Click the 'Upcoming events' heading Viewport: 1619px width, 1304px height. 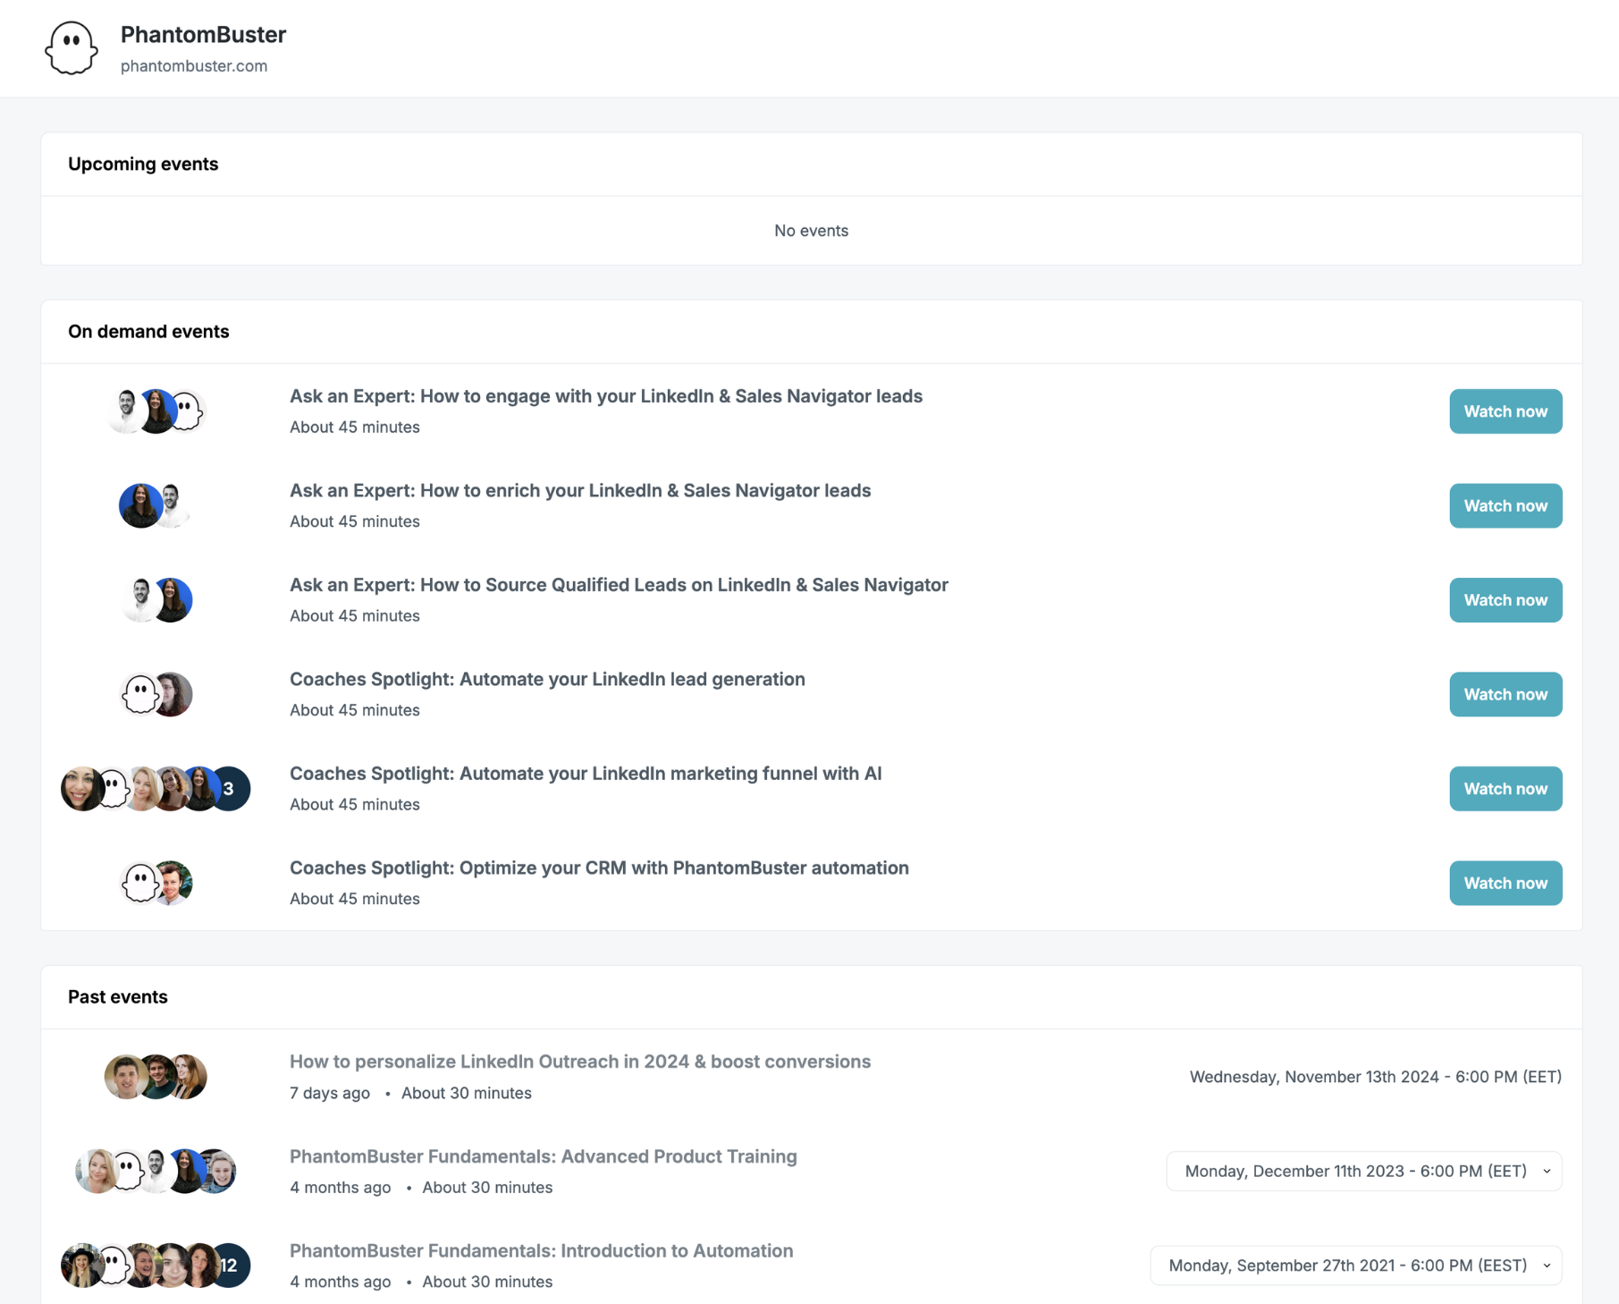pyautogui.click(x=143, y=165)
